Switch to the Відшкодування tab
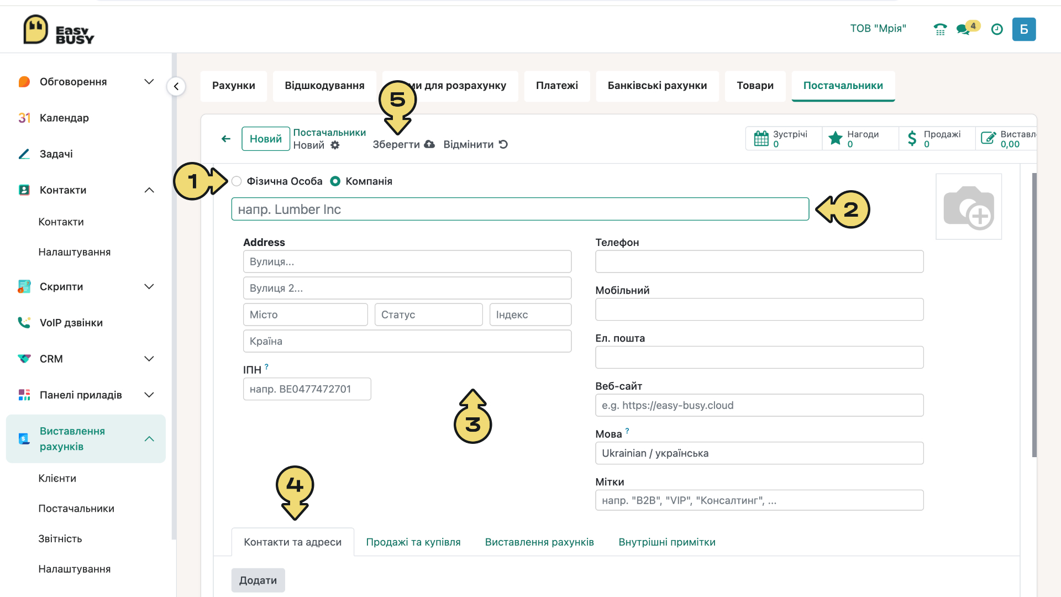This screenshot has width=1061, height=597. tap(324, 86)
